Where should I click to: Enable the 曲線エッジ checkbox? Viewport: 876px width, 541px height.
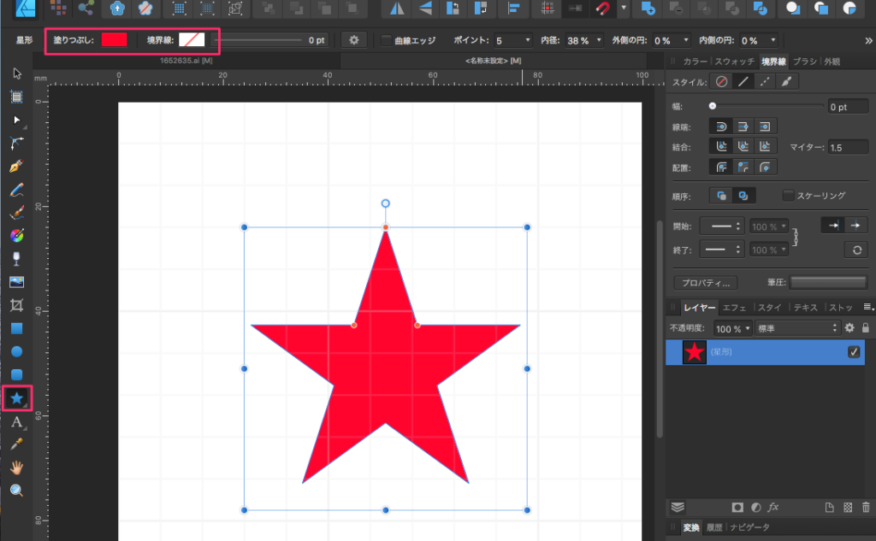(x=386, y=40)
